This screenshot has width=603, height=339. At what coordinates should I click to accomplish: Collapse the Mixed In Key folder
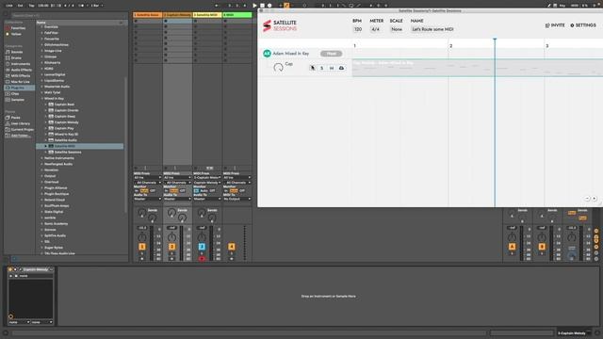[x=41, y=99]
